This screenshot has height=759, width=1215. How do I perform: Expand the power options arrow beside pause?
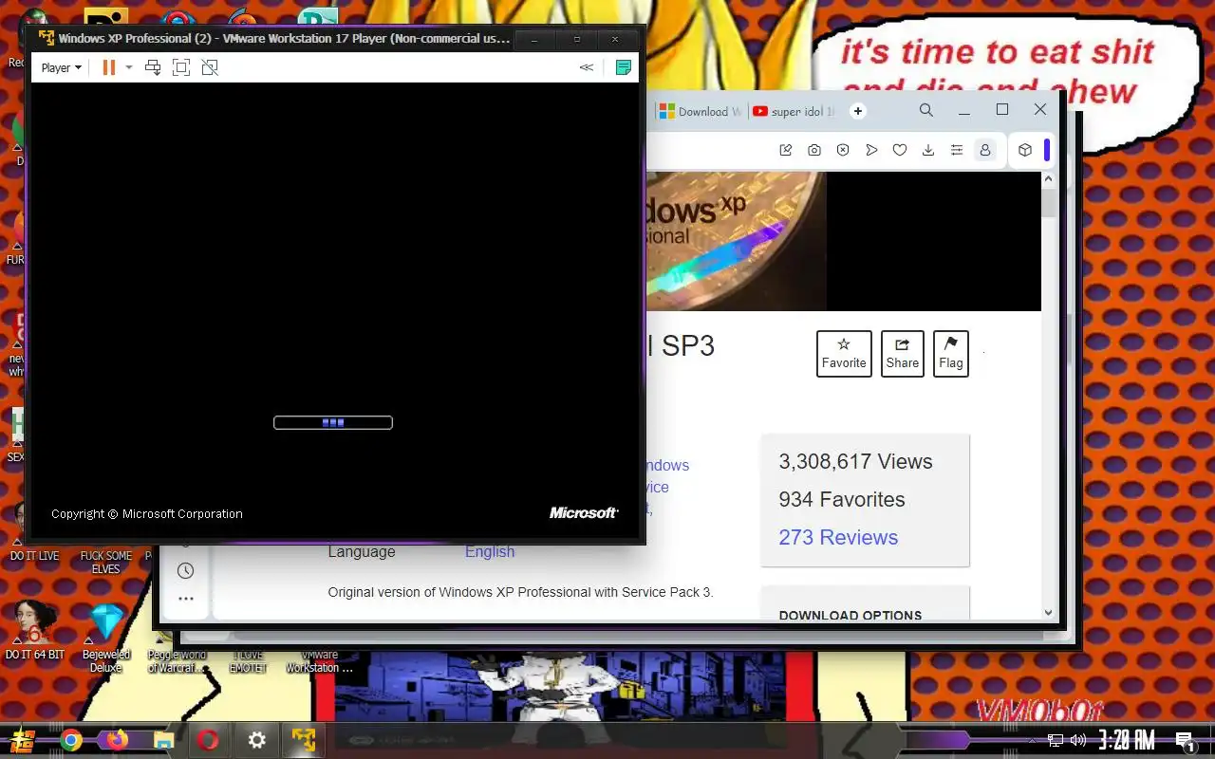[128, 67]
